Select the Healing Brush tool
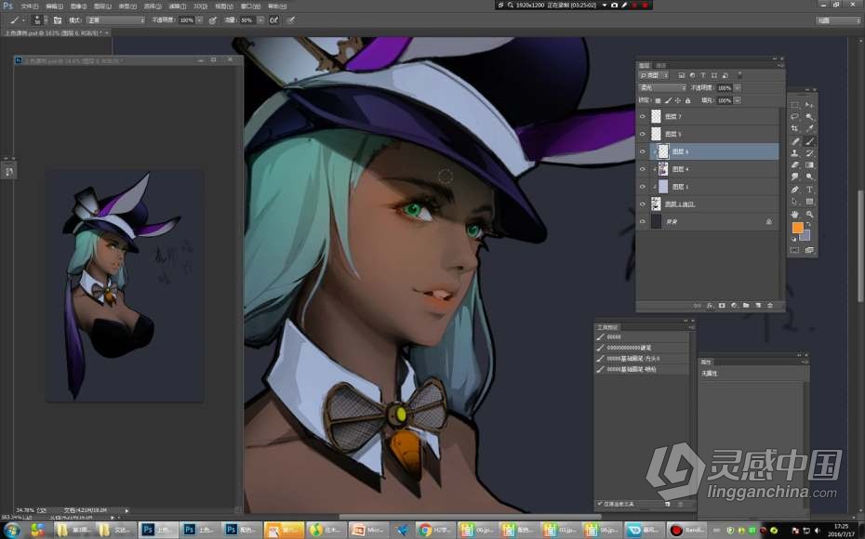The width and height of the screenshot is (865, 539). click(x=794, y=141)
